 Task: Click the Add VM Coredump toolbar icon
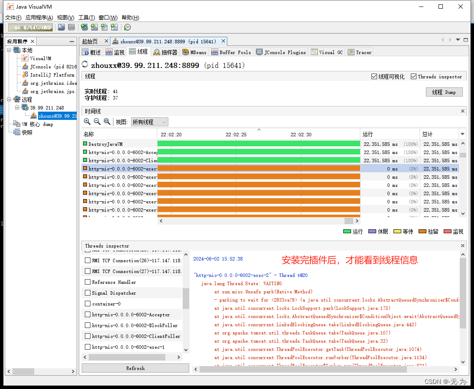tap(104, 28)
